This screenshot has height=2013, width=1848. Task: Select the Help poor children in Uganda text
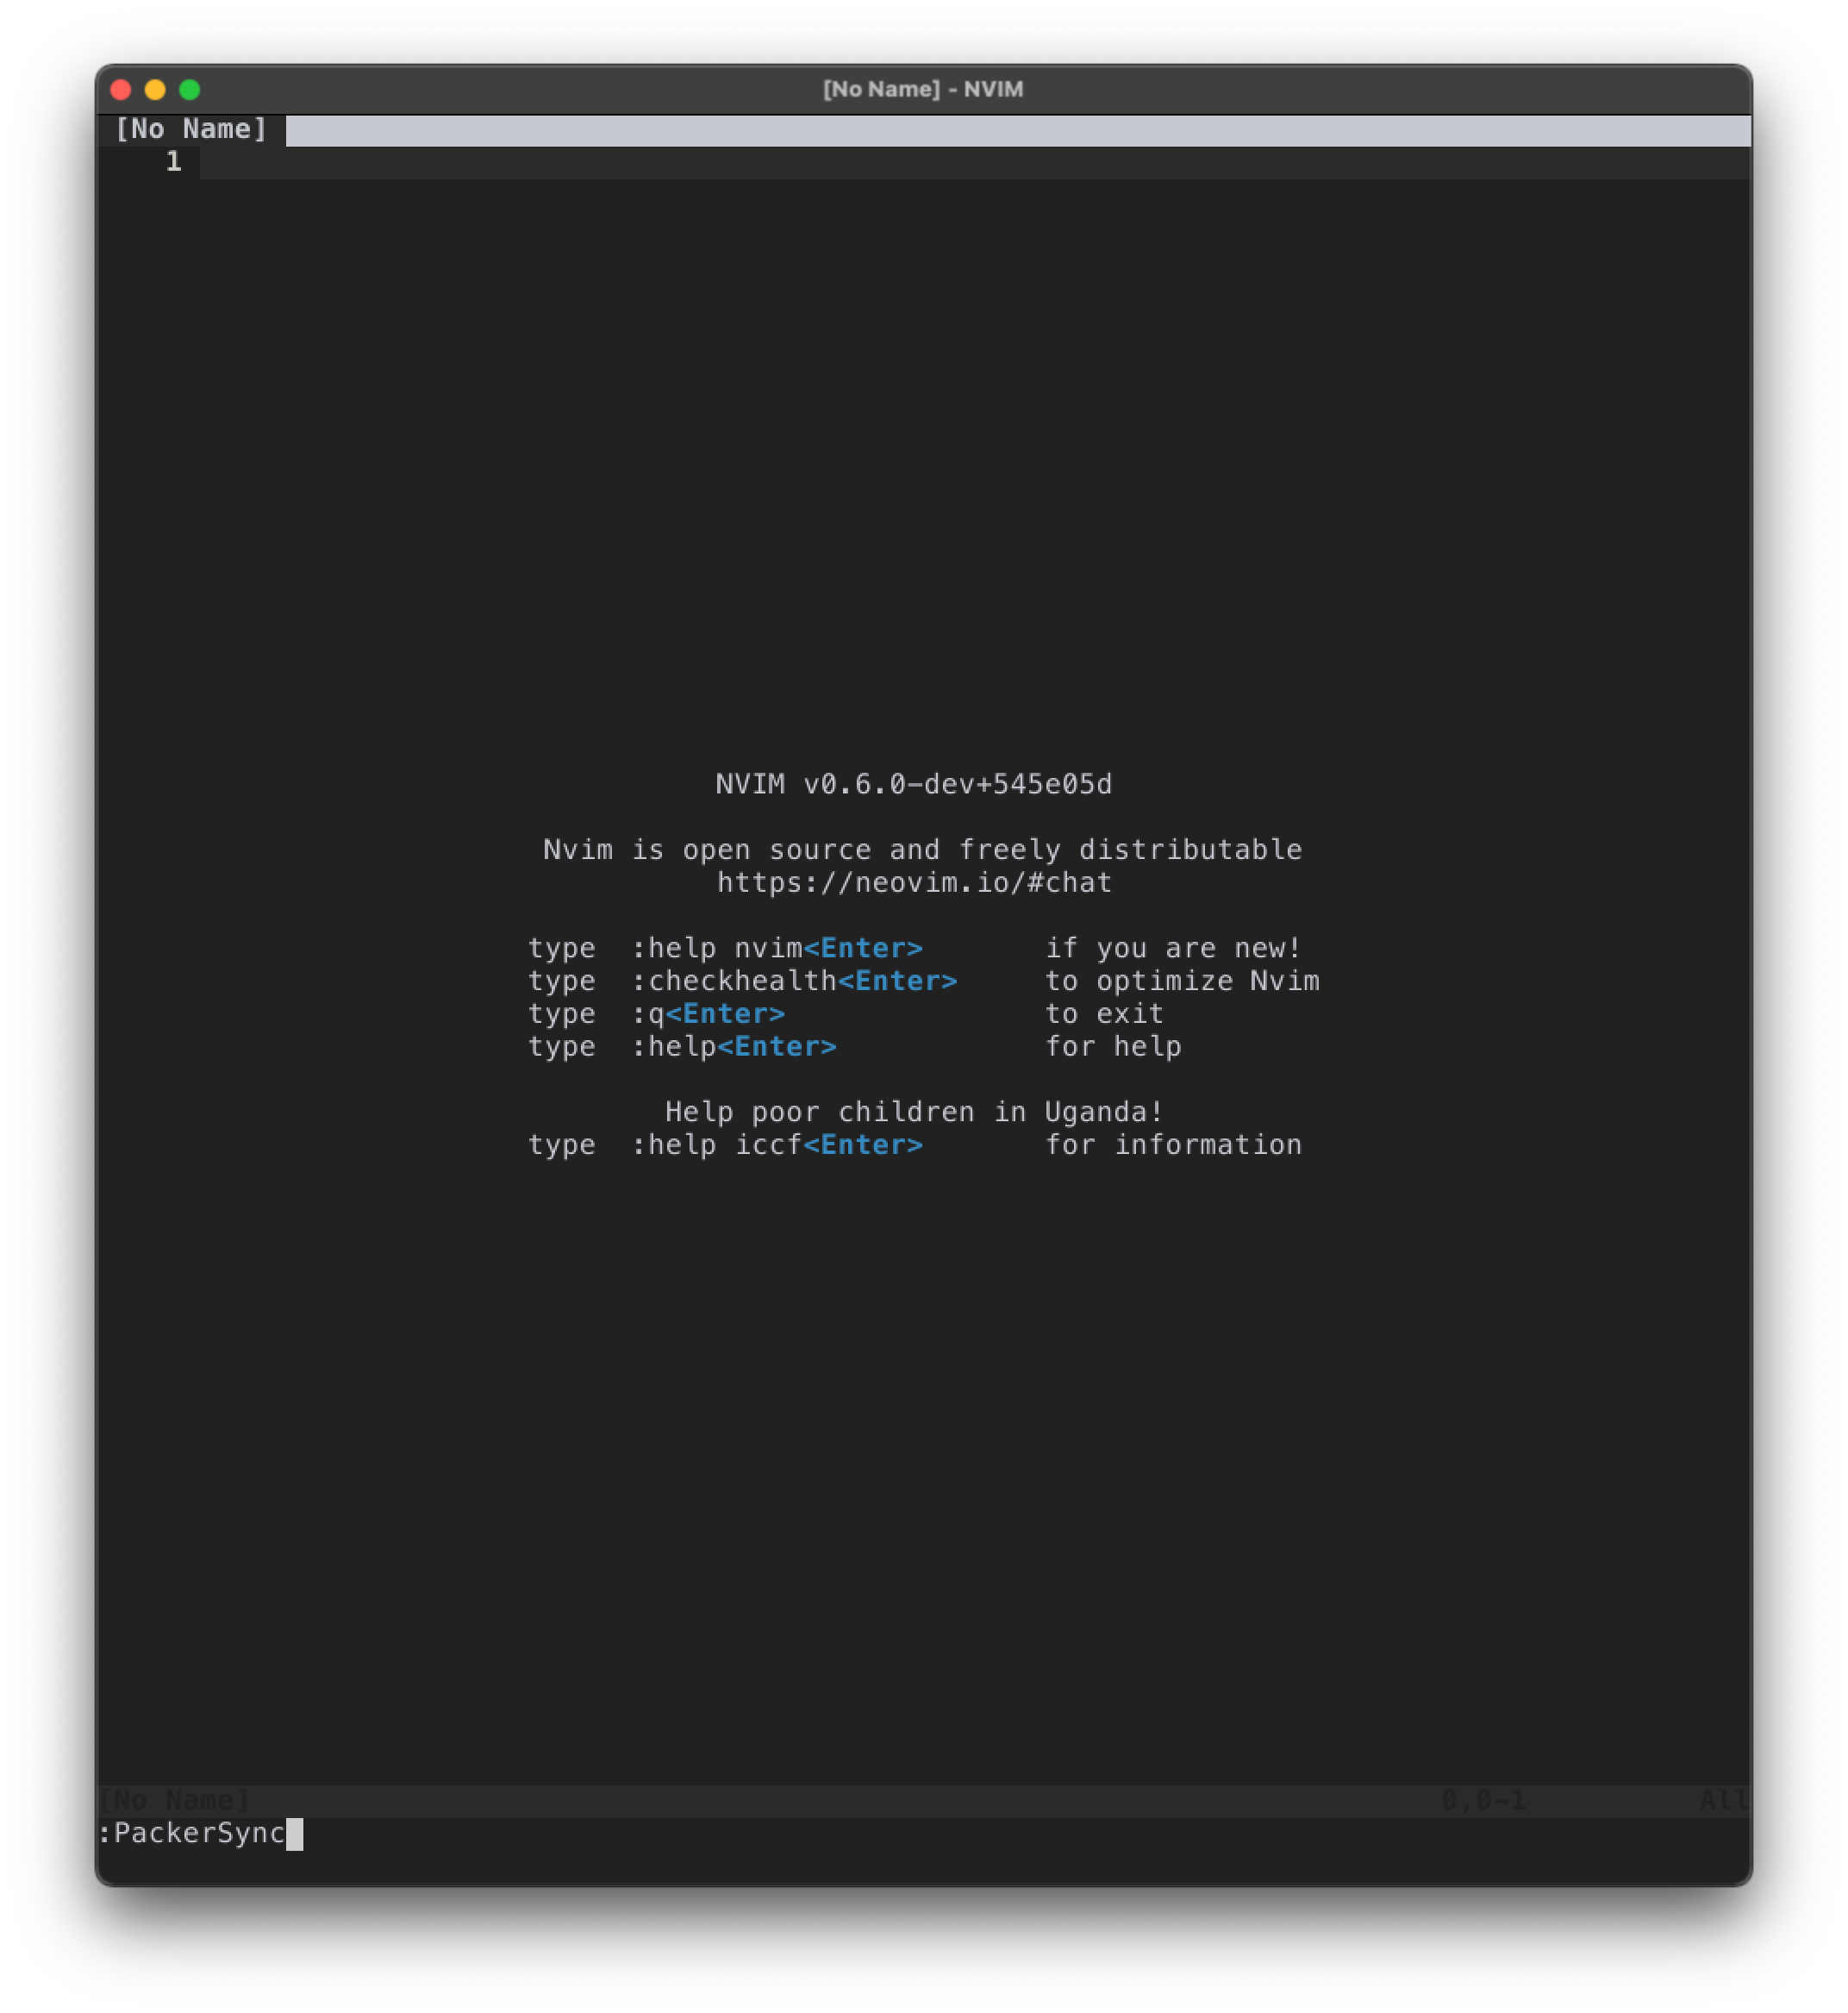pyautogui.click(x=913, y=1111)
